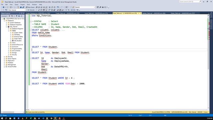This screenshot has width=213, height=120.
Task: Click the 'SELECT * FROM Student;' code line
Action: coord(45,47)
